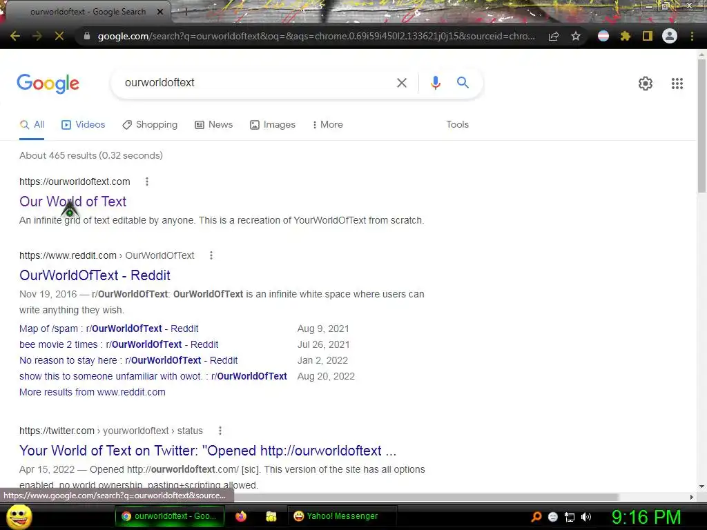Submit search with the magnifier icon
Image resolution: width=707 pixels, height=530 pixels.
pyautogui.click(x=463, y=83)
